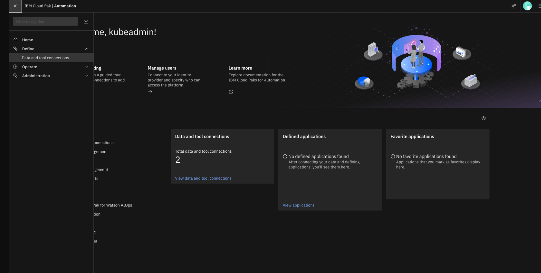The width and height of the screenshot is (541, 273).
Task: Expand the Administration section chevron
Action: click(87, 76)
